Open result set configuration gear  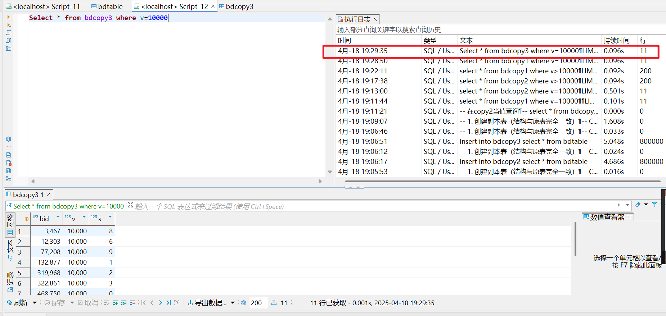click(244, 303)
